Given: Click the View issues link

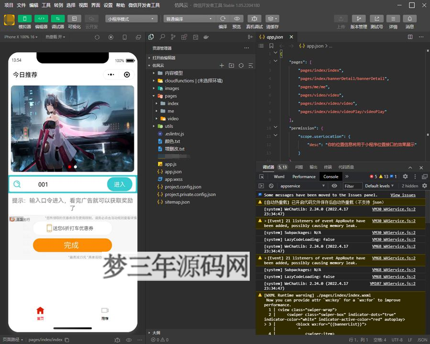Looking at the screenshot, I should pyautogui.click(x=403, y=195).
